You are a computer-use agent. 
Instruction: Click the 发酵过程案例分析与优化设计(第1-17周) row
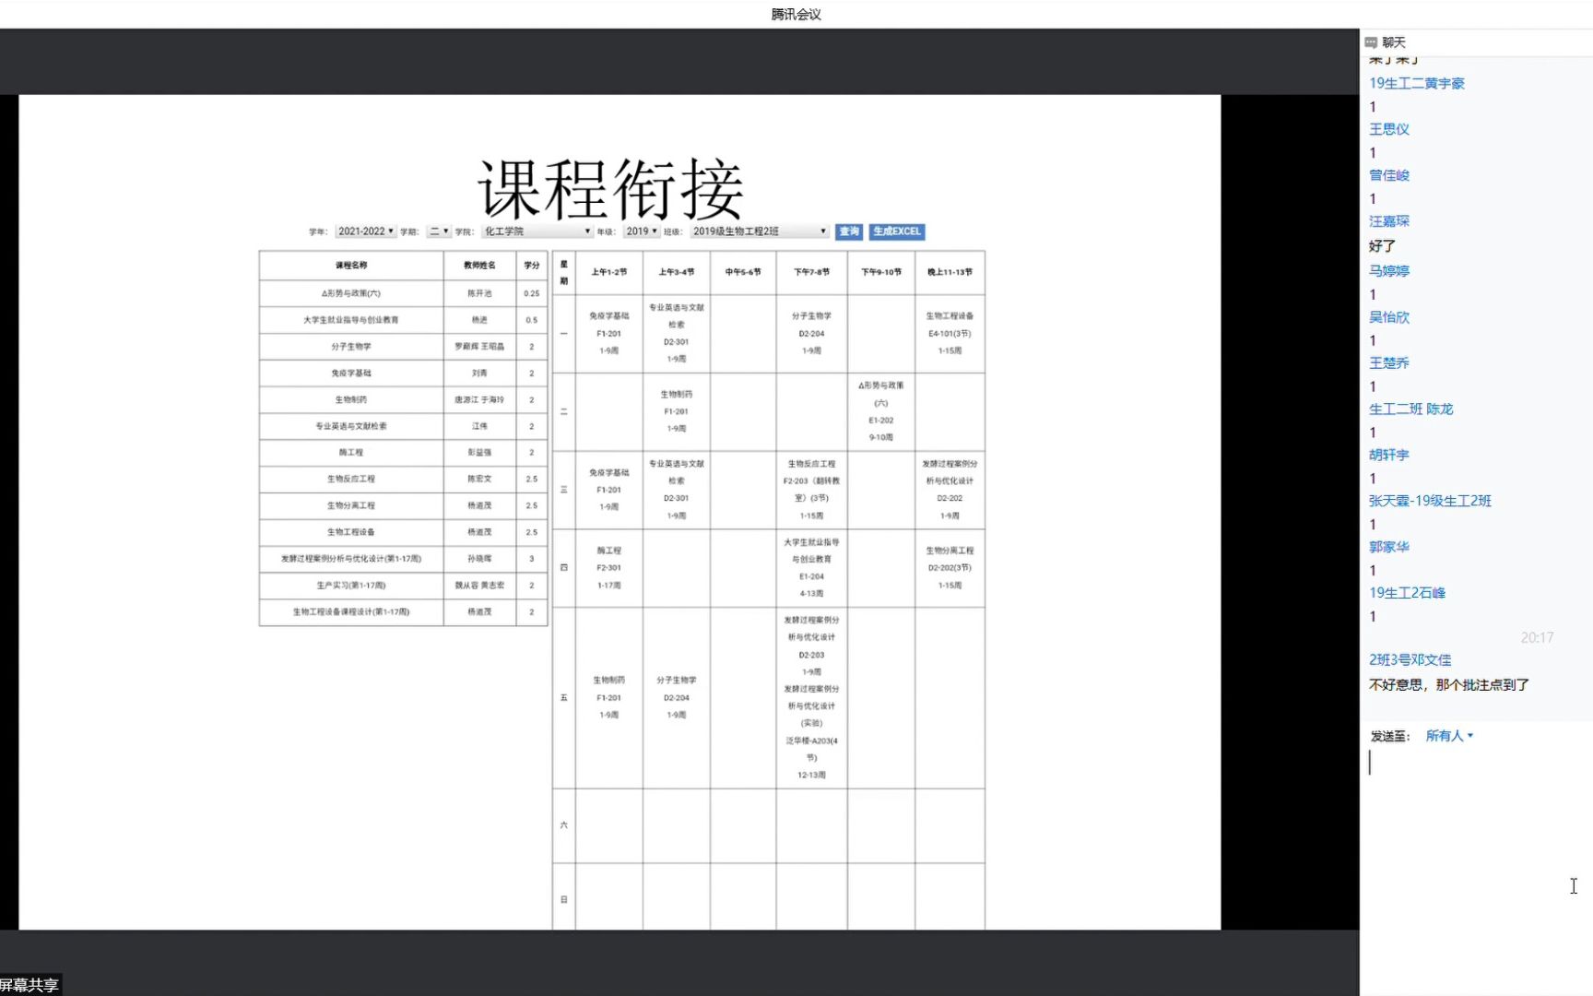403,559
